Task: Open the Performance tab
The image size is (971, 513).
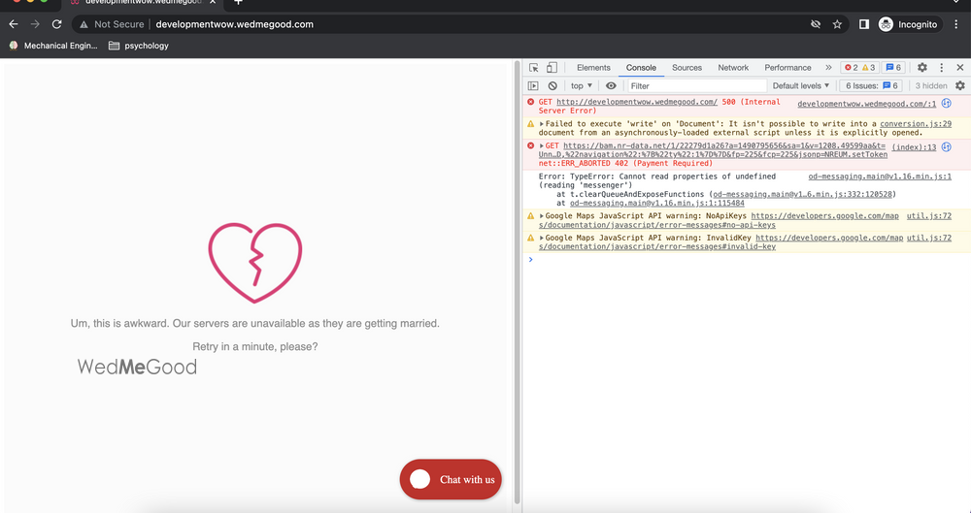Action: [x=787, y=68]
